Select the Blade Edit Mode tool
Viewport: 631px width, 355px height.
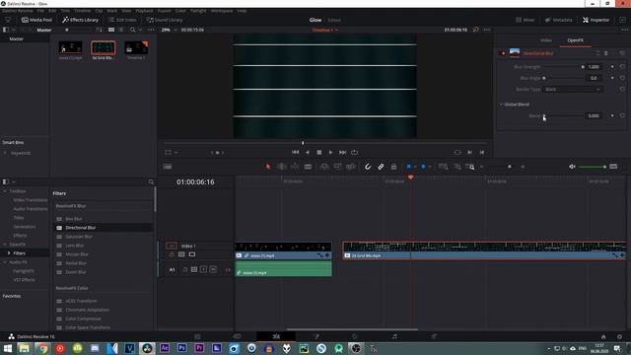click(x=308, y=167)
